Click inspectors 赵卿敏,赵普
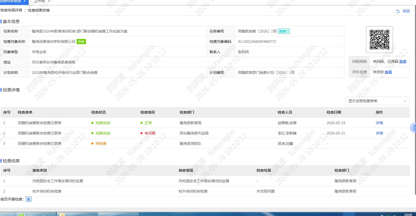This screenshot has height=216, width=416. tap(287, 123)
